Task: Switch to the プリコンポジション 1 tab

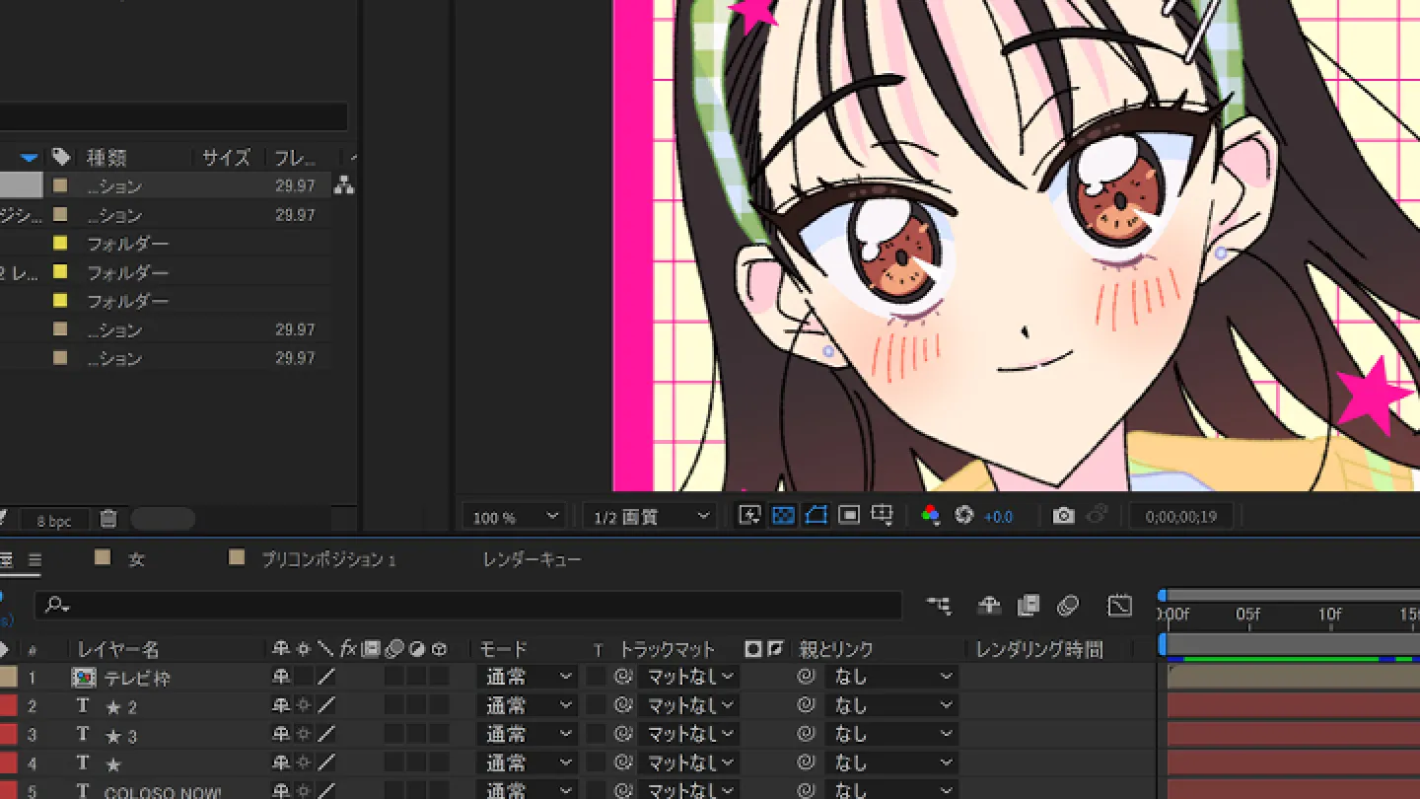Action: (327, 559)
